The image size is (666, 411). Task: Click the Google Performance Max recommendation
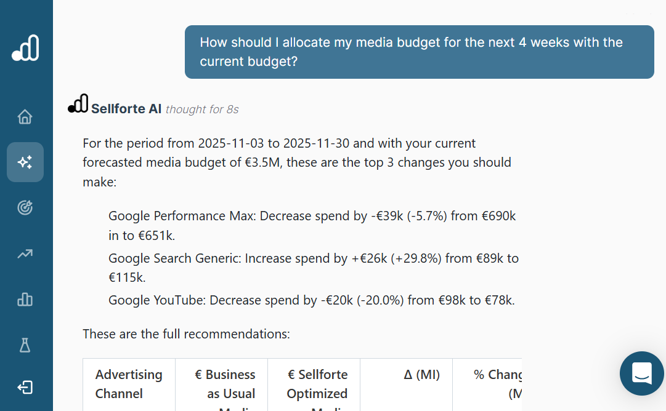[x=312, y=225]
